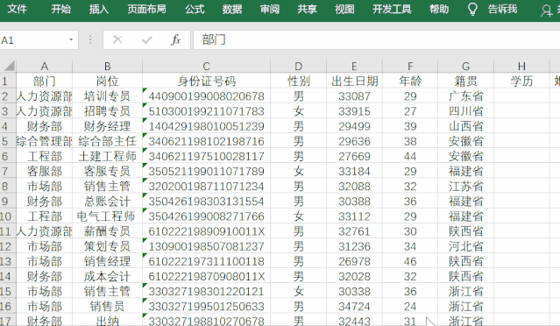Open the 帮助 ribbon tab

(x=439, y=9)
